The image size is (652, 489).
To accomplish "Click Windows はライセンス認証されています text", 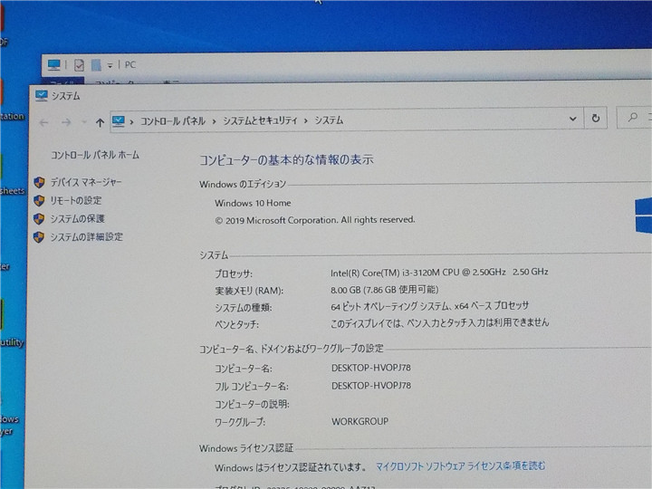I will coord(291,467).
